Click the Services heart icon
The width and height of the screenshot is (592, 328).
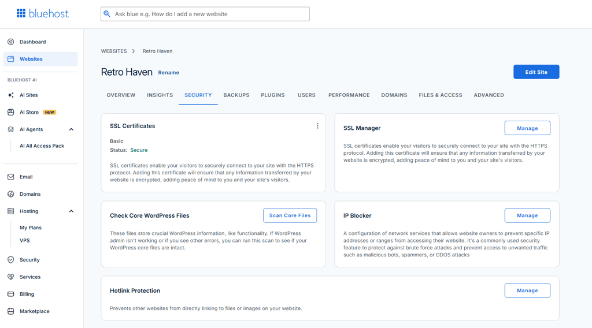point(10,277)
